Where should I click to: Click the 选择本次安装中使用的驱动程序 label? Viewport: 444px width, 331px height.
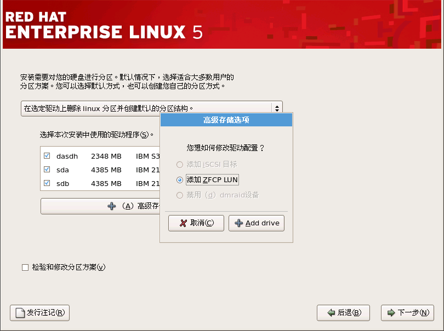(96, 135)
